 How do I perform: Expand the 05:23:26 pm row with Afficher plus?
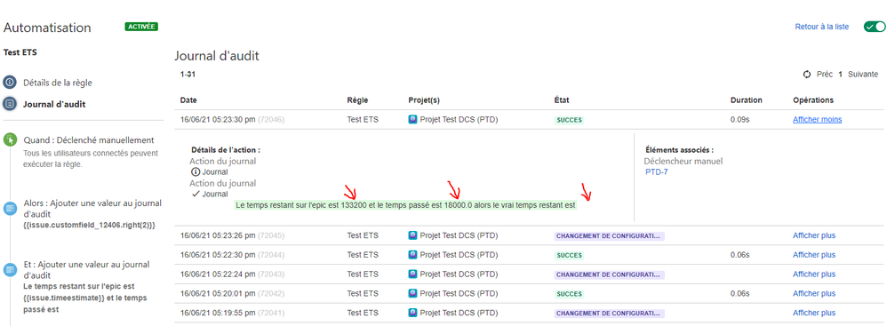pyautogui.click(x=814, y=235)
